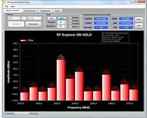Screen dimensions: 147x118
Task: Open the File menu
Action: [x=7, y=7]
